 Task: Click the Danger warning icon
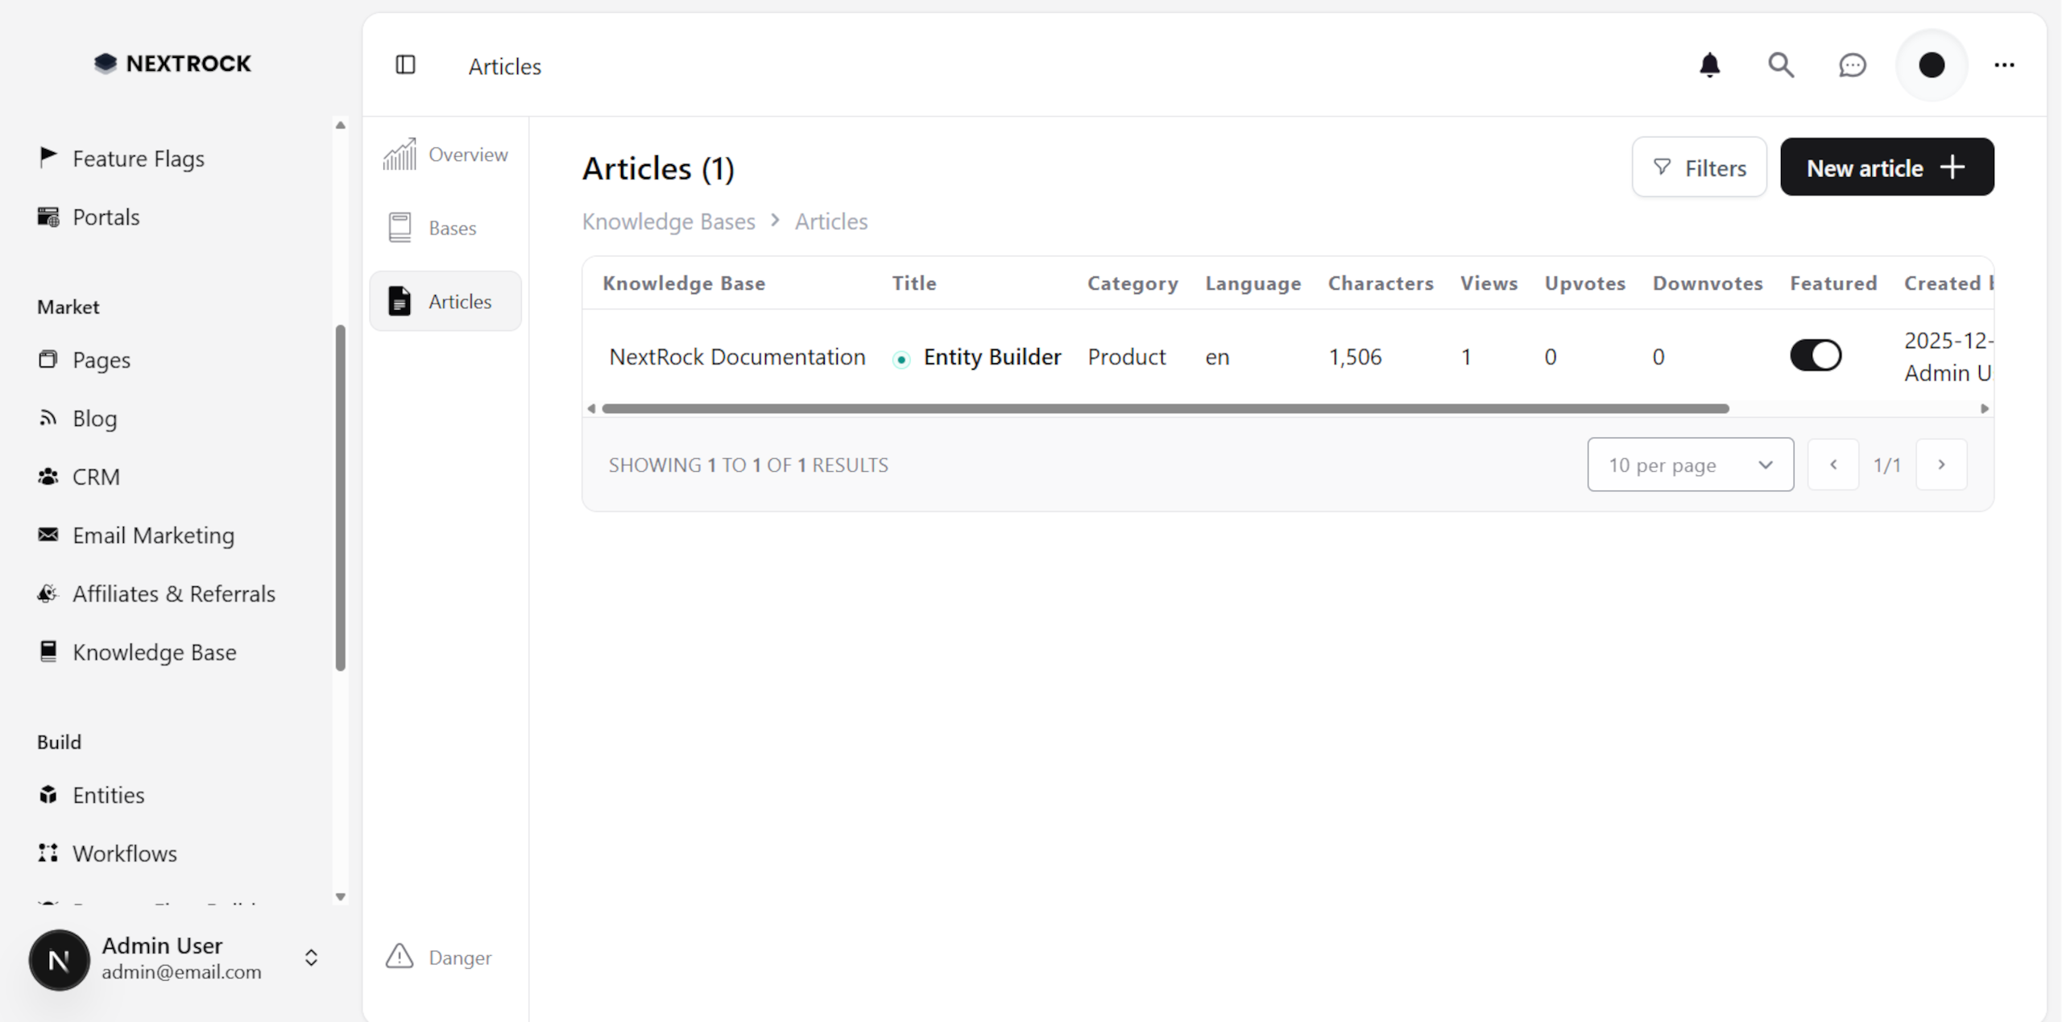click(399, 957)
